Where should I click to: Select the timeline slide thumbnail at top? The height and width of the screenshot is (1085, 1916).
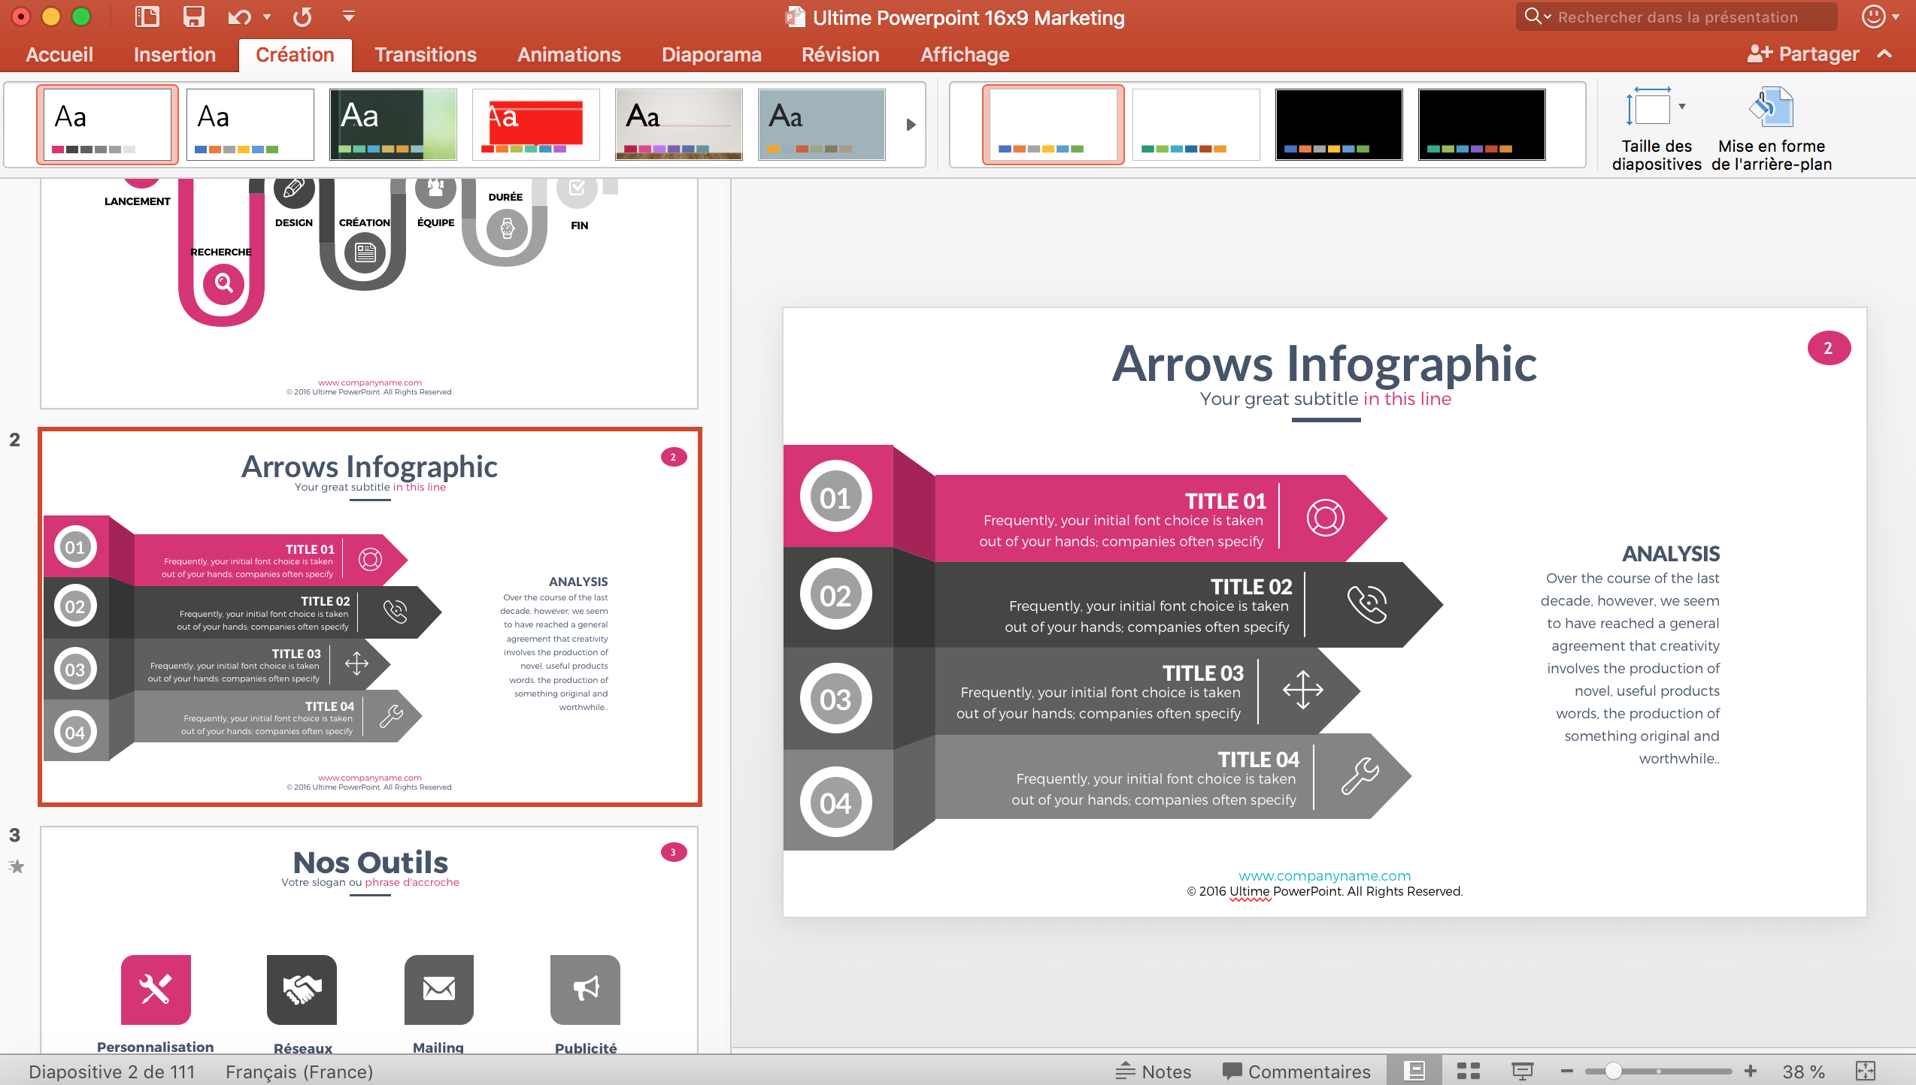[x=369, y=293]
